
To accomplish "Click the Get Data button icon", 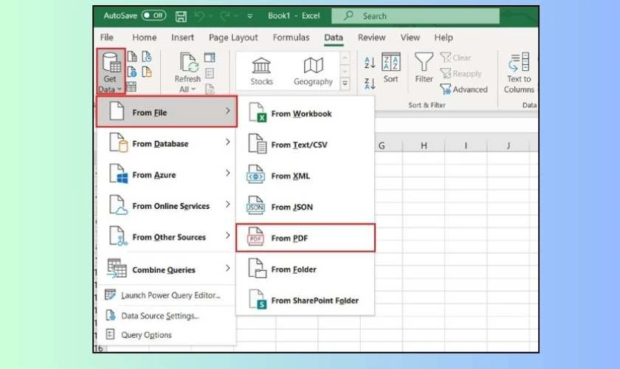I will tap(111, 63).
